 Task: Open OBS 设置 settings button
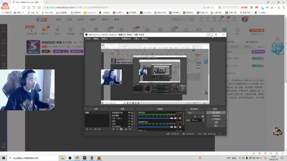216,122
